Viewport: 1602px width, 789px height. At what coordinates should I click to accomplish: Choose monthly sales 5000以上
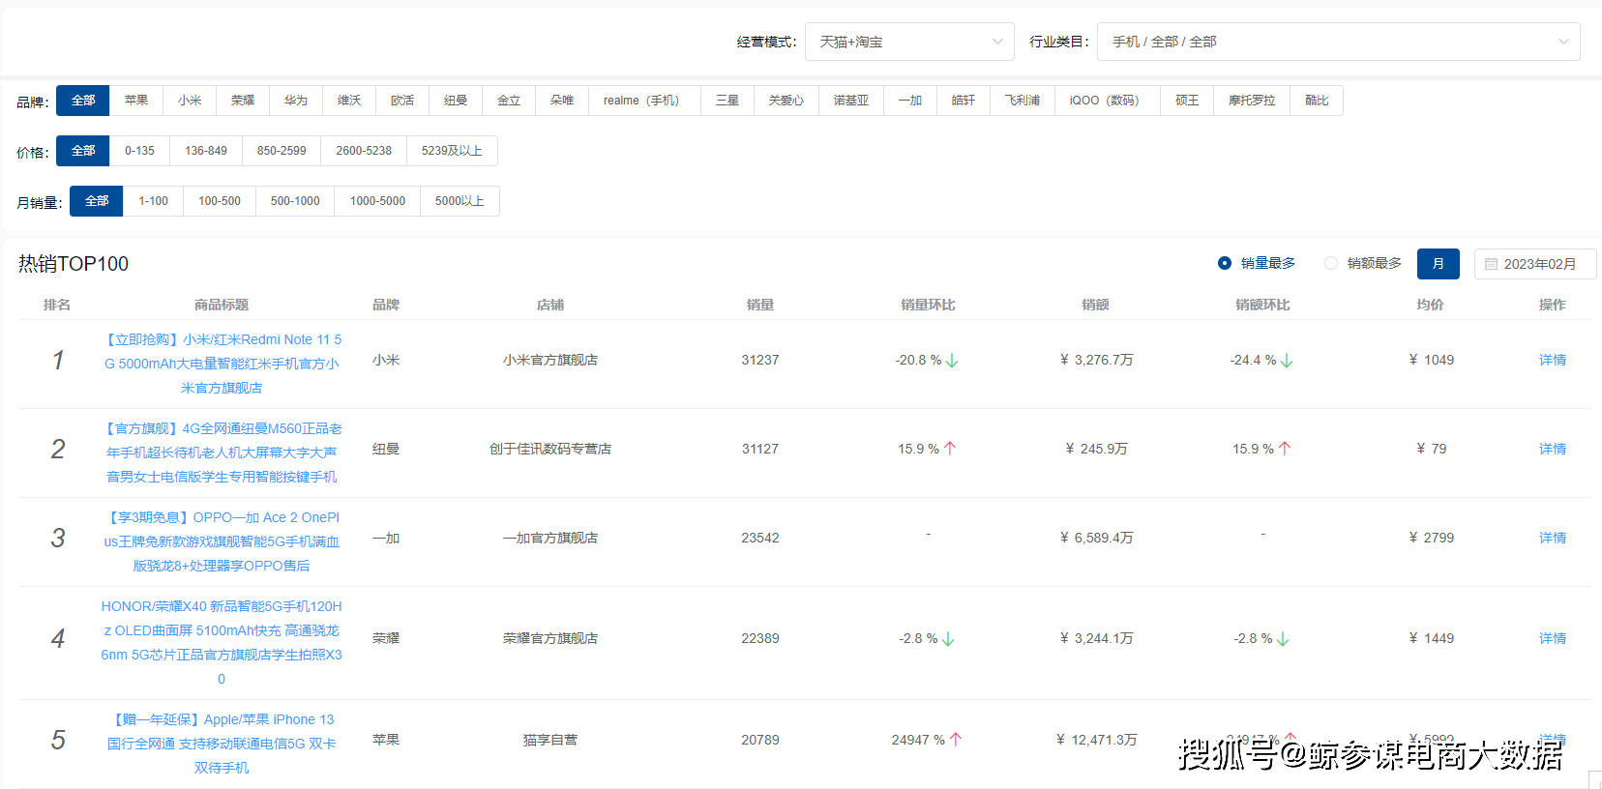coord(460,201)
